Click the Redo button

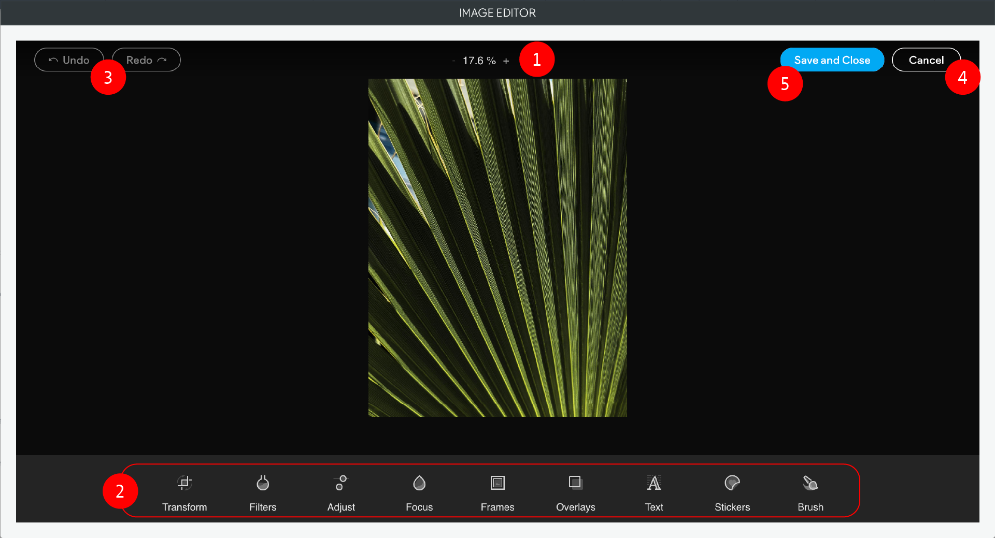pyautogui.click(x=146, y=59)
